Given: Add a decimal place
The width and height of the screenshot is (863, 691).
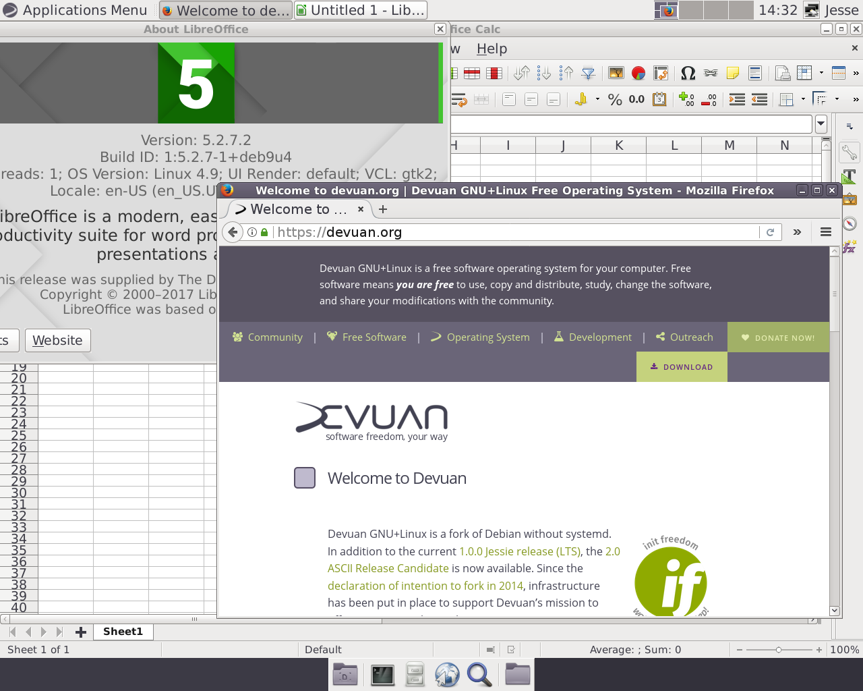Looking at the screenshot, I should tap(686, 99).
